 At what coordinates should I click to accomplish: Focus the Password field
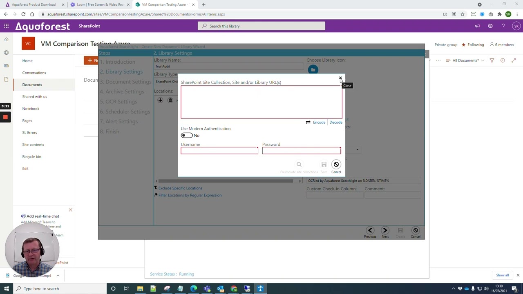[x=301, y=151]
